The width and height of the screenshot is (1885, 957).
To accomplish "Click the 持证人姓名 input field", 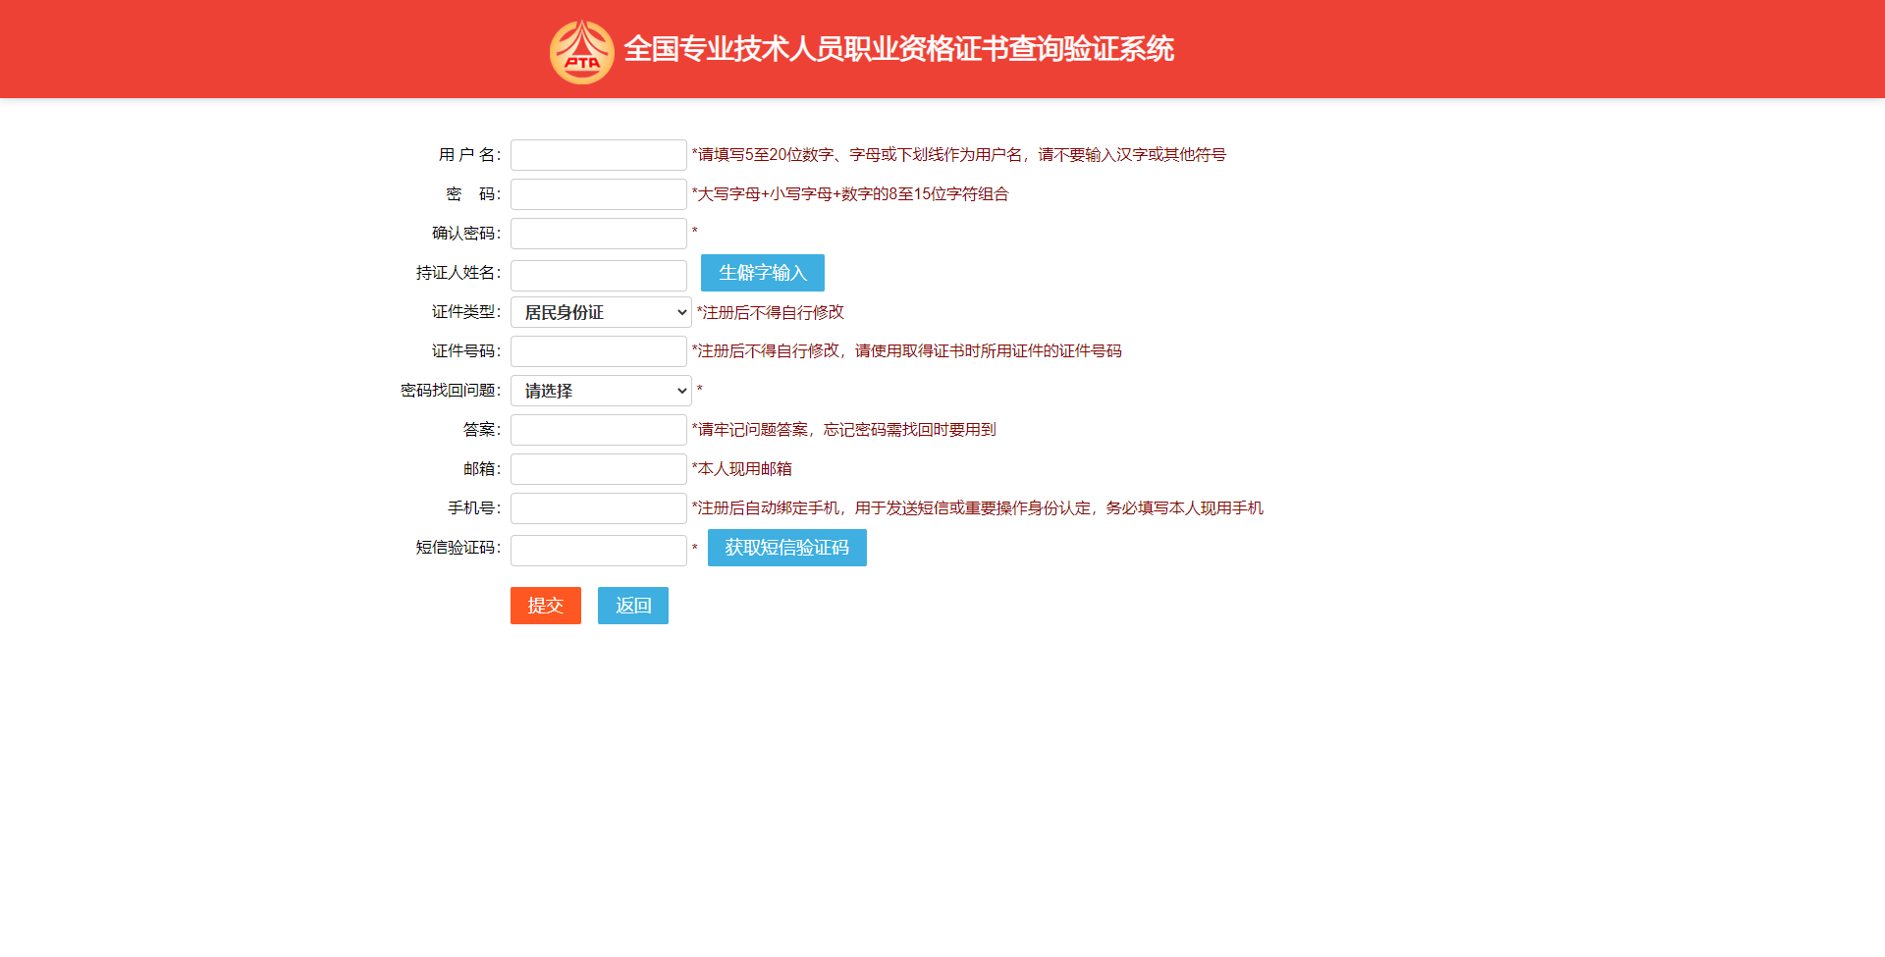I will [x=598, y=275].
